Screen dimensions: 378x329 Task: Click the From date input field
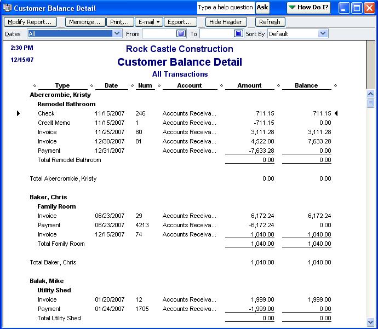click(159, 33)
